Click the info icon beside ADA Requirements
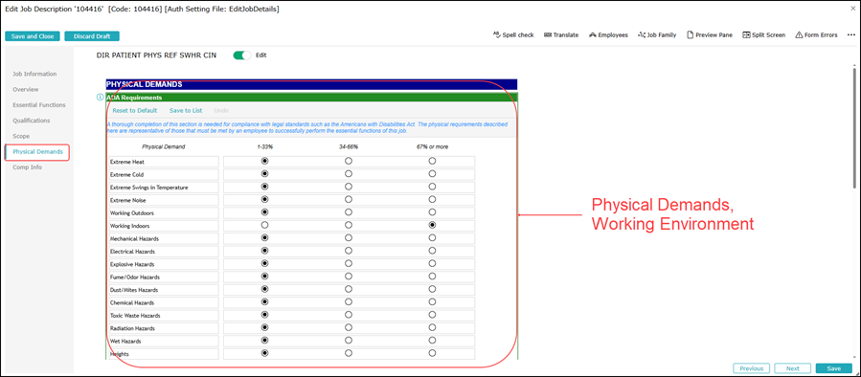861x377 pixels. 100,98
